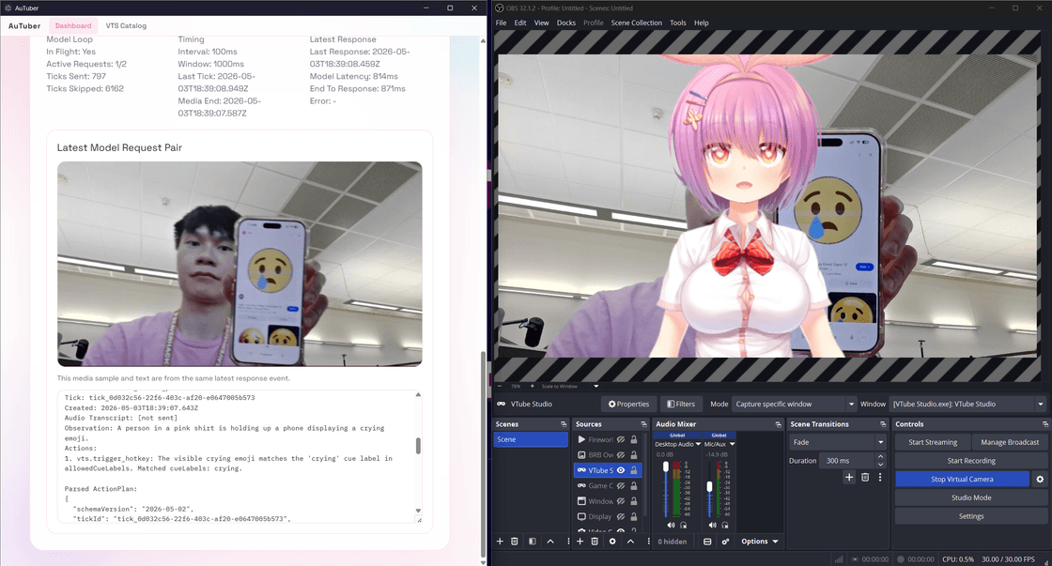
Task: Toggle the lock on the Display source
Action: click(x=634, y=517)
